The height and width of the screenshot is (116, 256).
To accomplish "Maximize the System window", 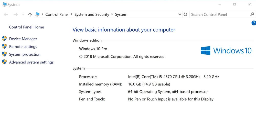I will tap(234, 4).
